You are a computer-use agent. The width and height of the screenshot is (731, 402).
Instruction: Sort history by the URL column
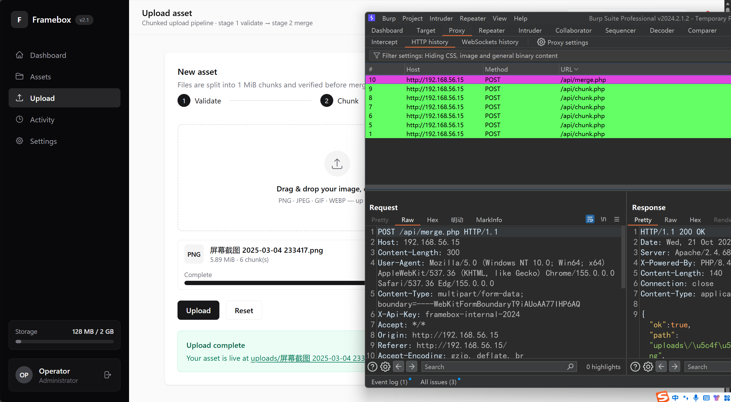(x=570, y=69)
